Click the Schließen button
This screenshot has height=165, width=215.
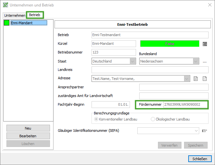pos(200,159)
